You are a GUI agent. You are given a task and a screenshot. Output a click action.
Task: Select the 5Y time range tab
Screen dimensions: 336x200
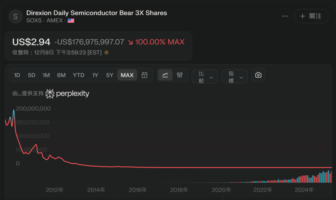pos(110,75)
